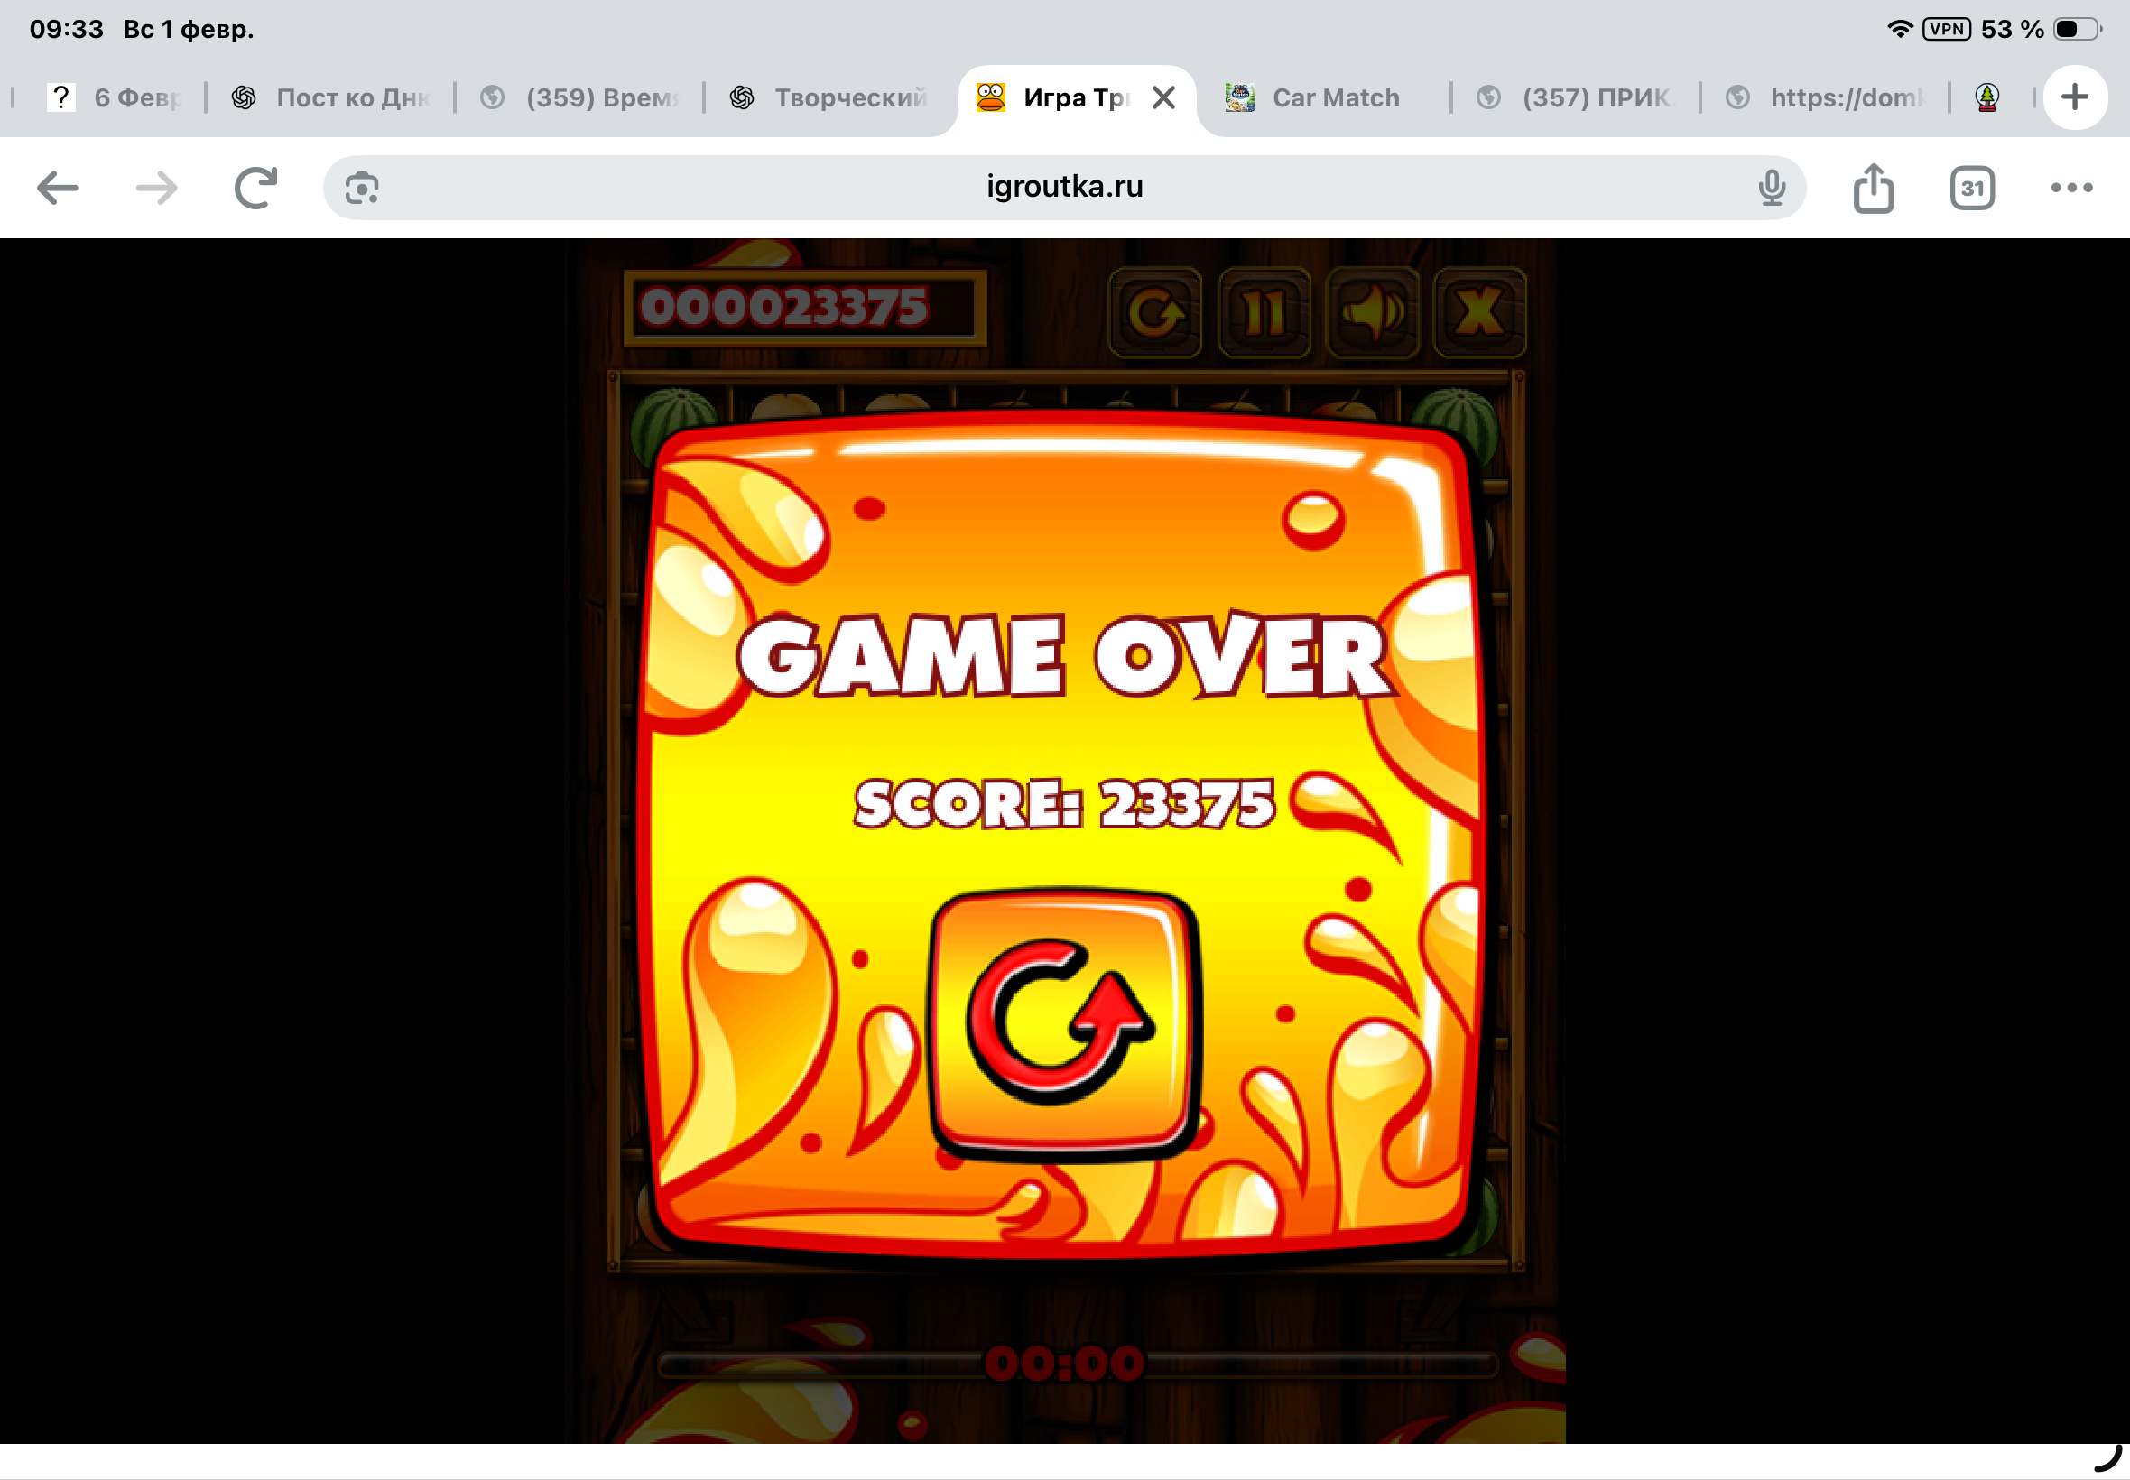The image size is (2130, 1480).
Task: Open the share sheet icon
Action: tap(1873, 189)
